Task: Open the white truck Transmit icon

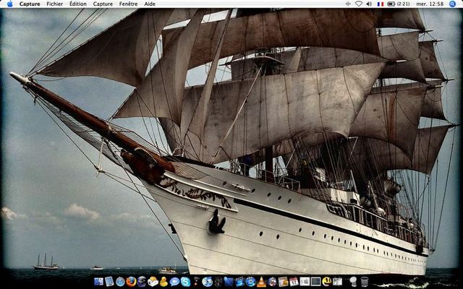Action: click(x=153, y=281)
